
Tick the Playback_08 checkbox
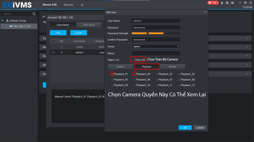[179, 79]
